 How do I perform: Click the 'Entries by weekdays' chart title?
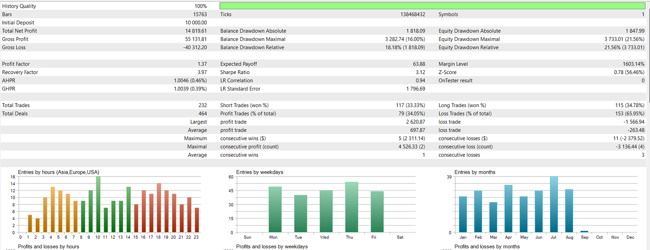coord(260,172)
